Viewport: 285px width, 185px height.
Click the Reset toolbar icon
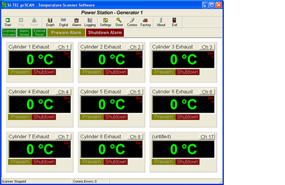coord(34,22)
